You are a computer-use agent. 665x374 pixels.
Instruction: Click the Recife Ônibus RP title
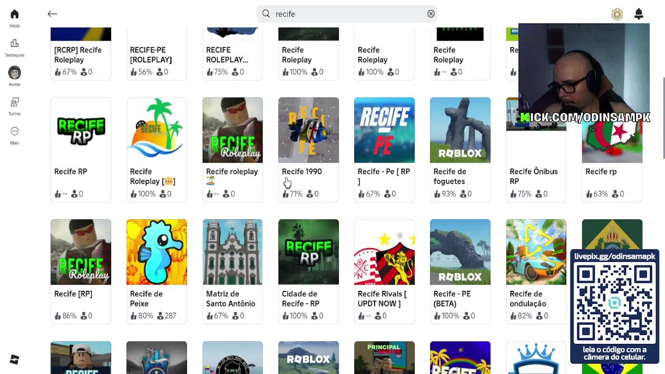(x=534, y=176)
